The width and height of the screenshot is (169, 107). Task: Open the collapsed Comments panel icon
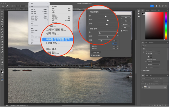[x=139, y=16]
